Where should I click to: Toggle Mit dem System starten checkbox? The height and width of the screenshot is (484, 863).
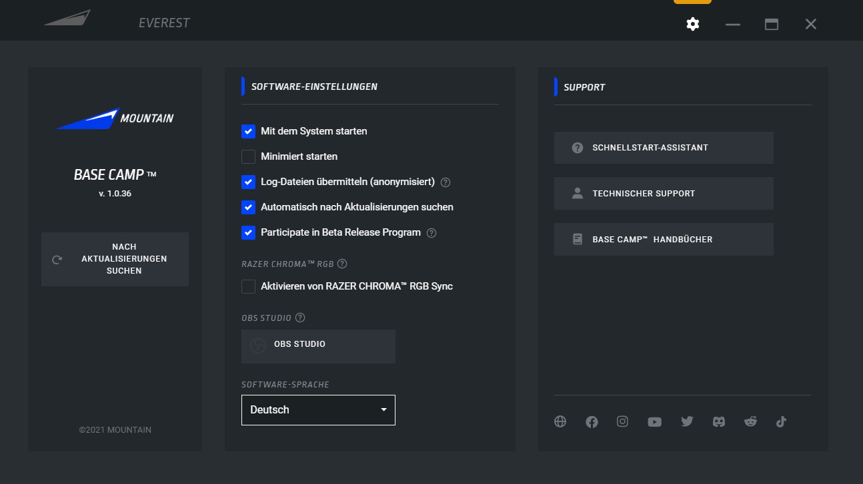point(248,131)
